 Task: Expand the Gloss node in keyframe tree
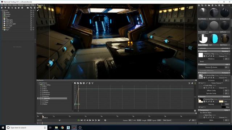(x=41, y=89)
